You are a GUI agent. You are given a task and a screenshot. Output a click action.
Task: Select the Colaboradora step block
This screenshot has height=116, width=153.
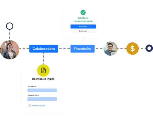(44, 49)
